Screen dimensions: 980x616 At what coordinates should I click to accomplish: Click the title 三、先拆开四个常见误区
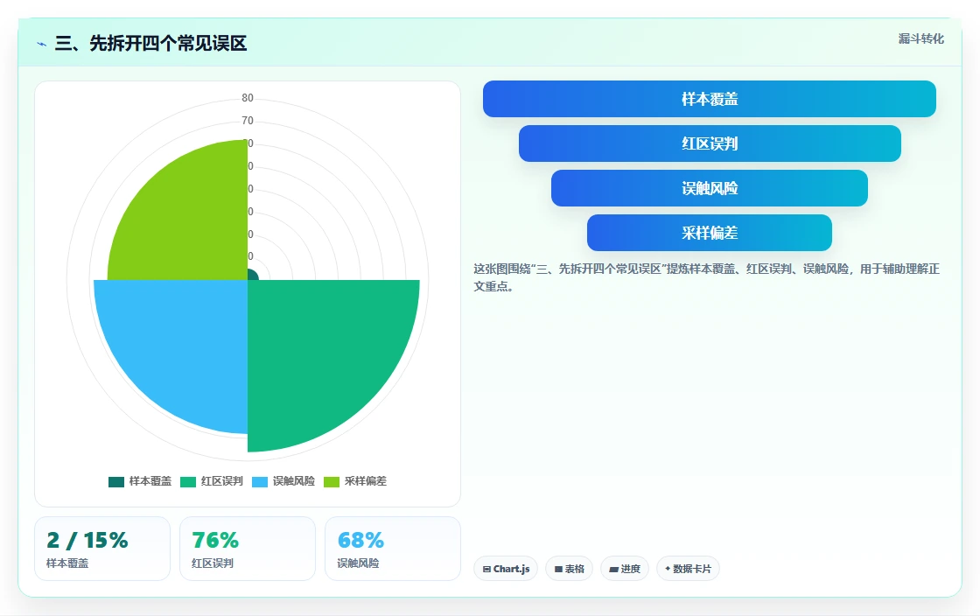tap(150, 43)
